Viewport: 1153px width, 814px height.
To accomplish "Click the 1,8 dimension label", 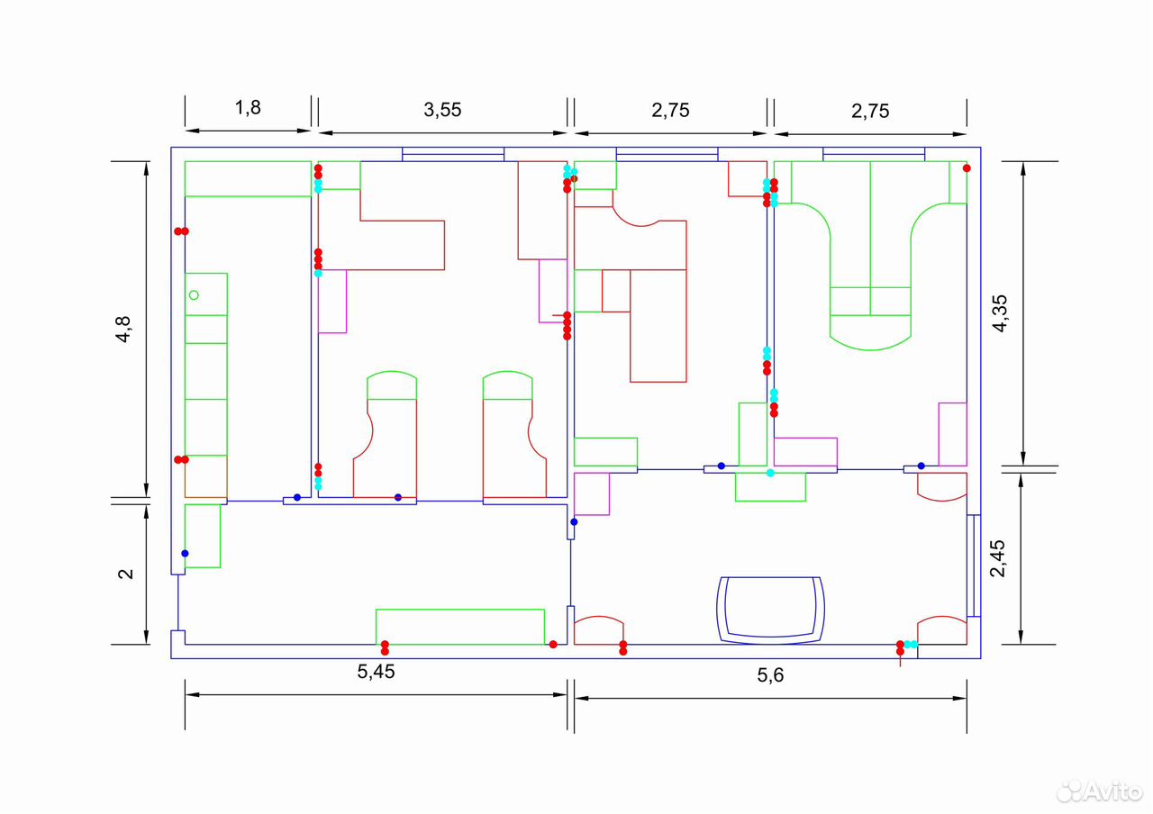I will [x=248, y=108].
